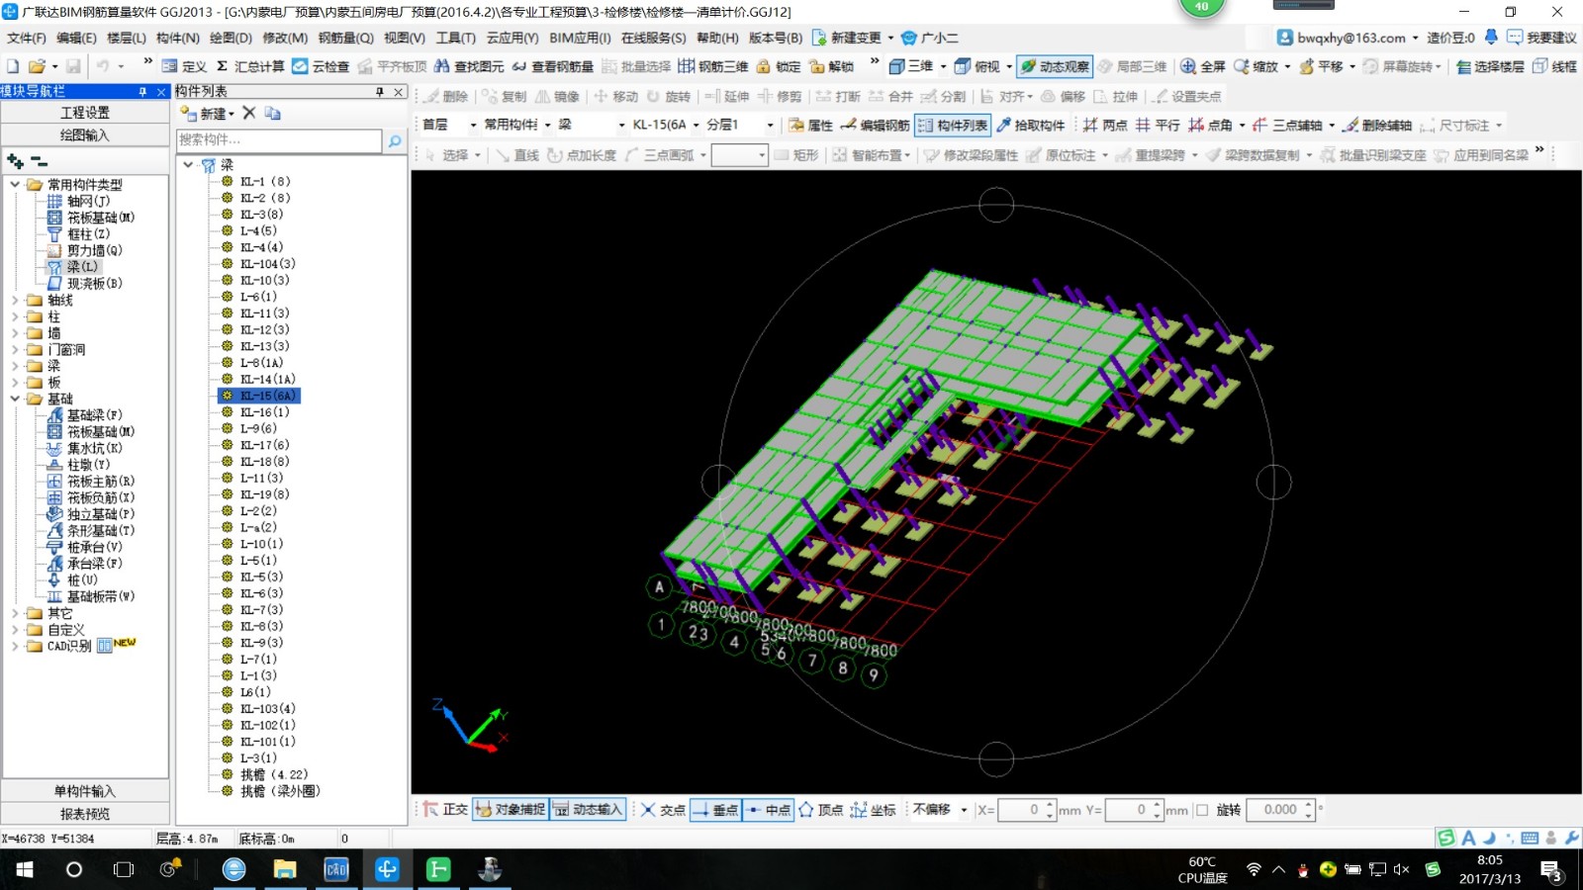
Task: Select 独立基础(P) in navigation tree
Action: tap(100, 514)
